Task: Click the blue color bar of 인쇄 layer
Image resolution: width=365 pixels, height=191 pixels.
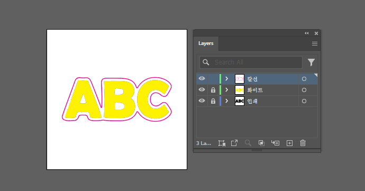Action: coord(220,101)
